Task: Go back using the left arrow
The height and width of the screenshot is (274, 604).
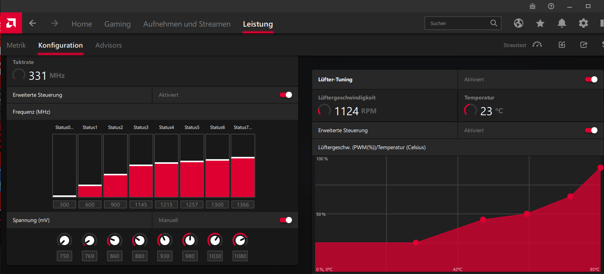Action: (x=32, y=24)
